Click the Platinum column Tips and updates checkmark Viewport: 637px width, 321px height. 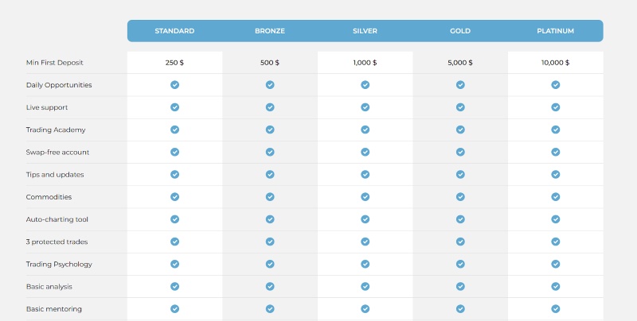click(x=556, y=174)
